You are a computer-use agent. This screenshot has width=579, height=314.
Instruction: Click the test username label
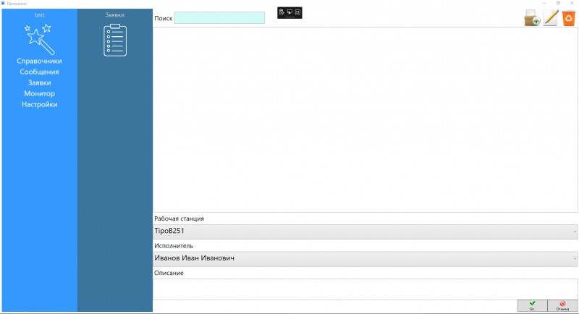point(40,15)
